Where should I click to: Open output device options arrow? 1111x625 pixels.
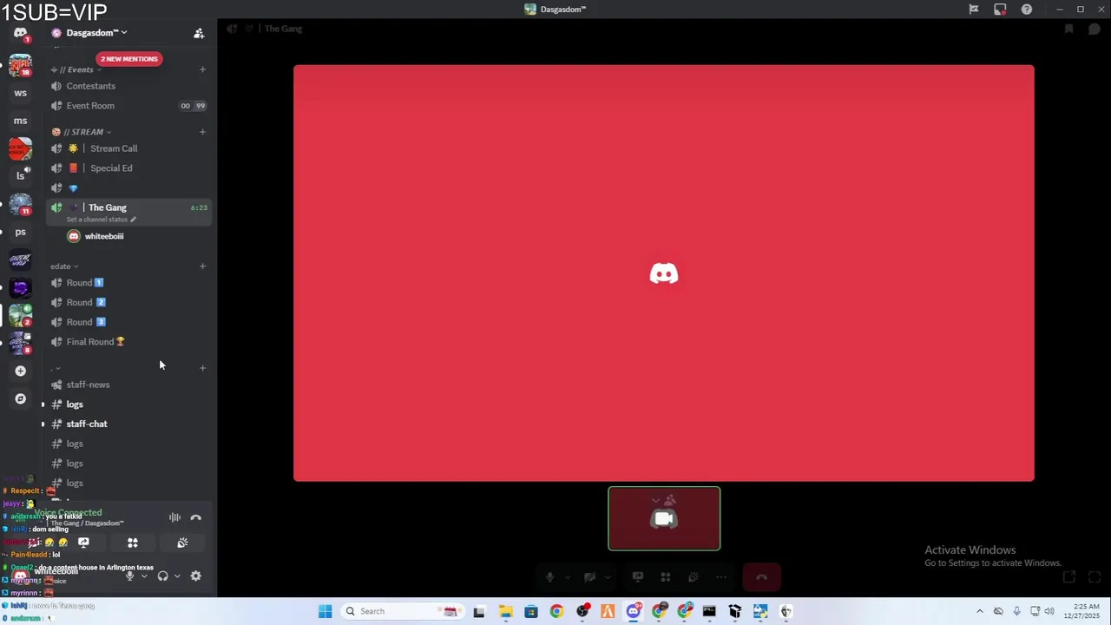177,576
